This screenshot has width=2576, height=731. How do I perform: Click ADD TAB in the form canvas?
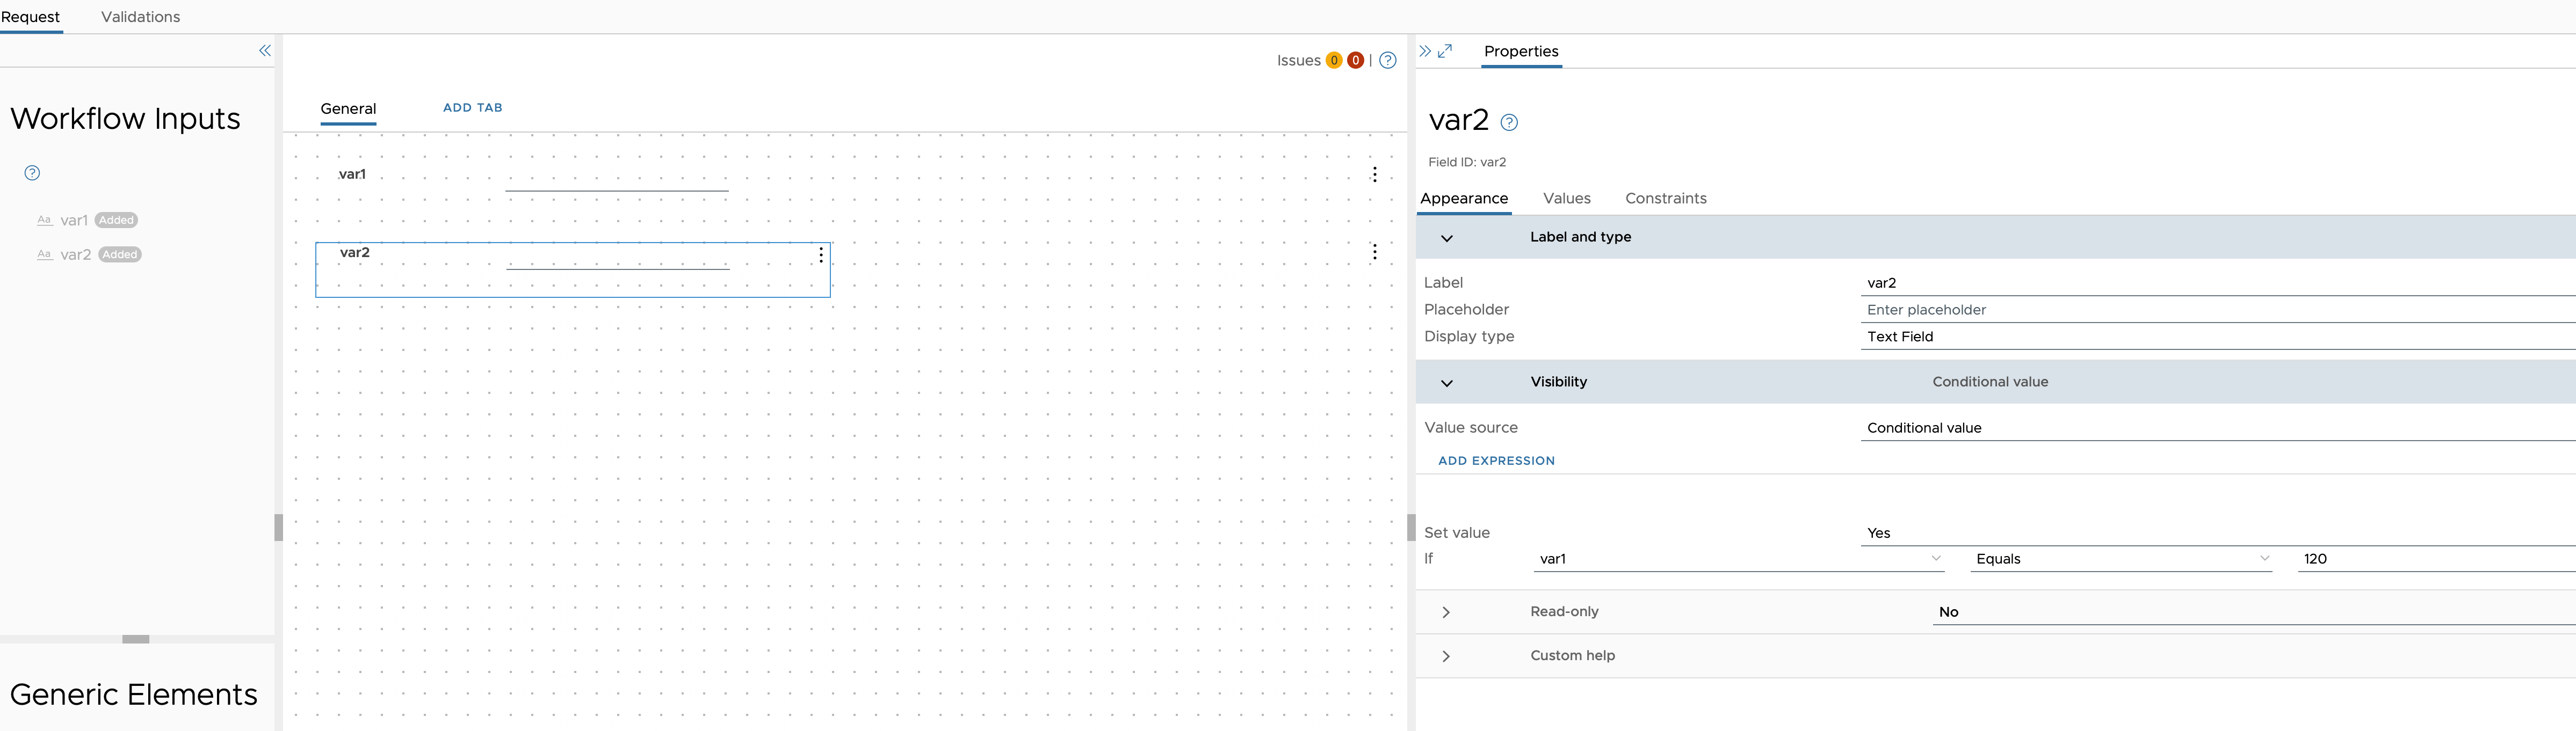tap(472, 107)
